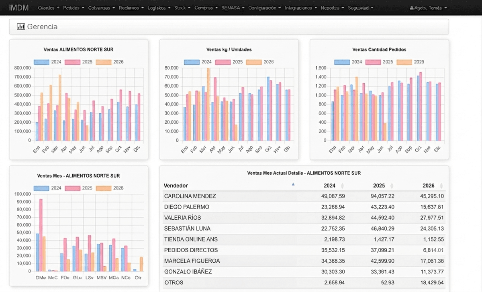
Task: Click orange 2026 legend swatch in Ventas Mes chart
Action: pos(104,188)
